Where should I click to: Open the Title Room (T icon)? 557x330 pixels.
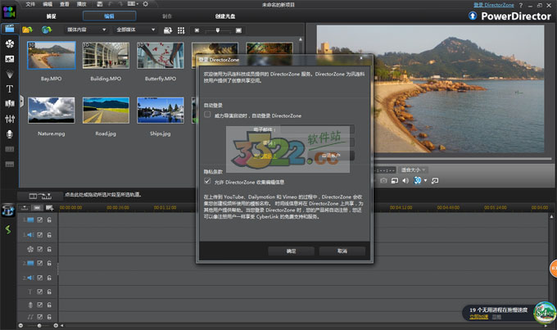[10, 88]
